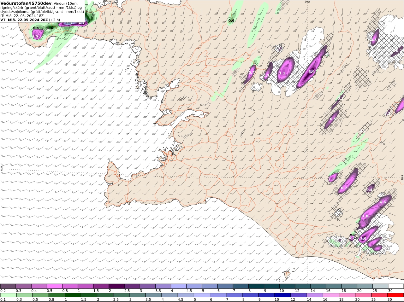Viewport: 404px width, 302px height.
Task: Pick the 0.4 orchid swatch in upper legend row
Action: pyautogui.click(x=39, y=286)
